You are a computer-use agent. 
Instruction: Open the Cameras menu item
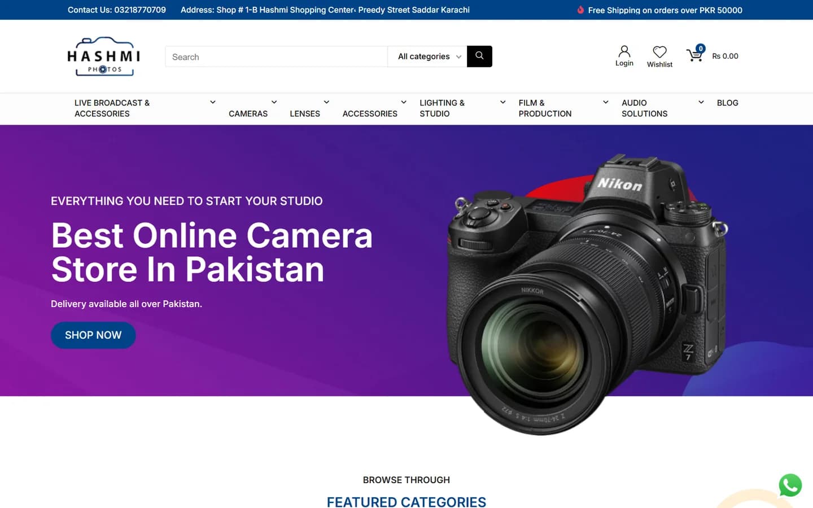click(248, 113)
